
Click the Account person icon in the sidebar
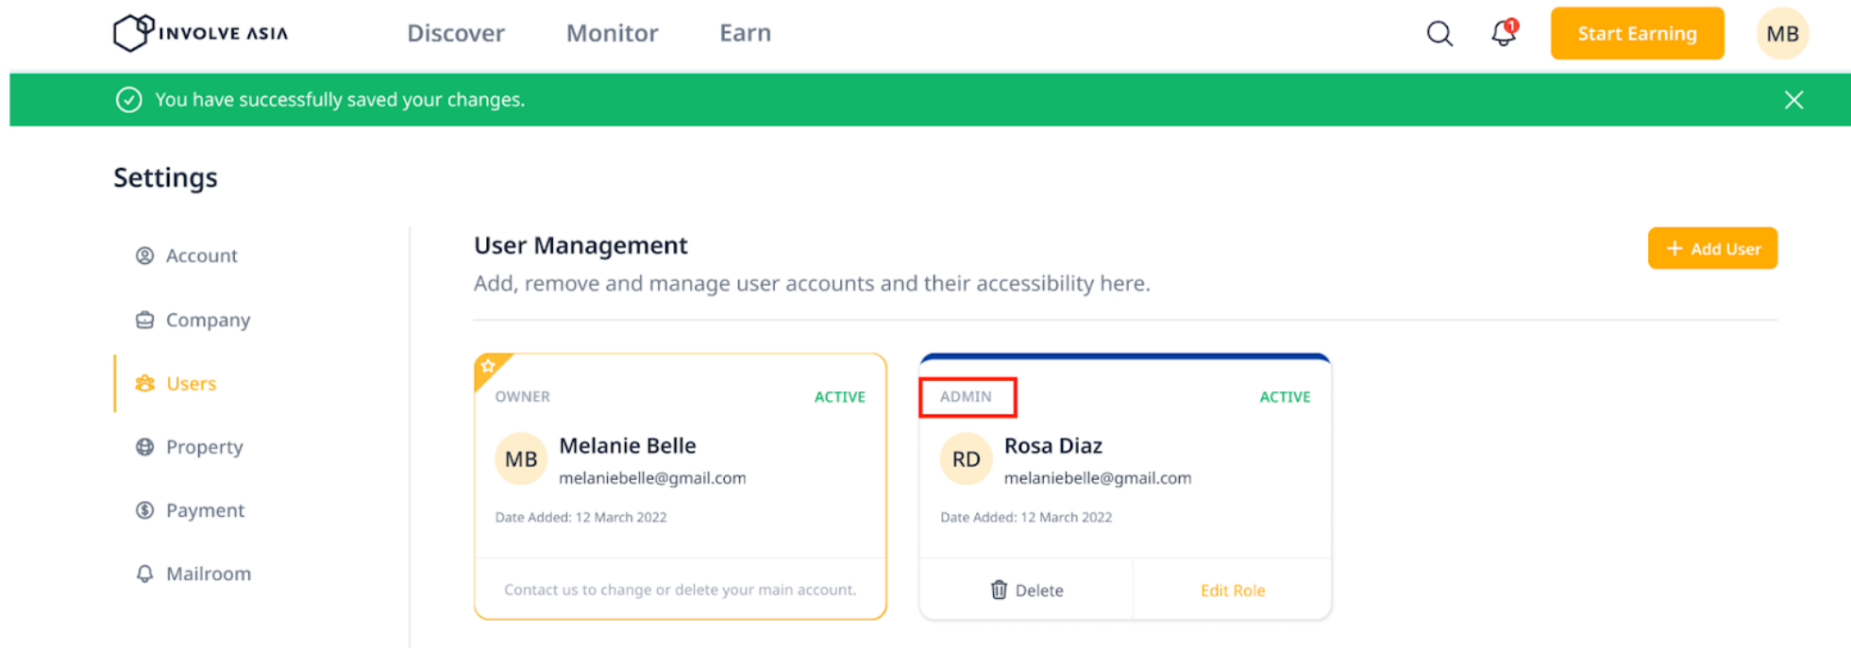coord(144,256)
